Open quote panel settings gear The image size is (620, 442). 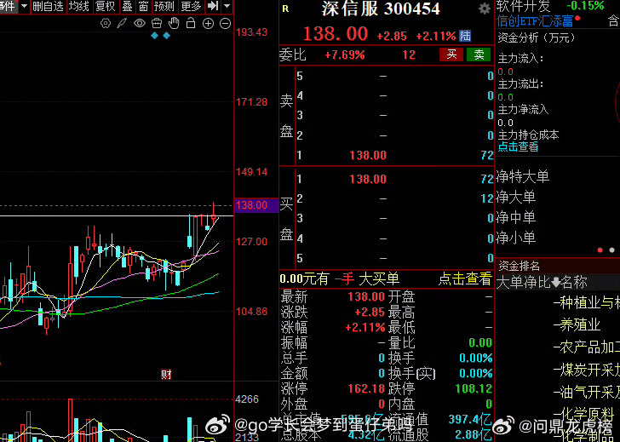pyautogui.click(x=484, y=9)
